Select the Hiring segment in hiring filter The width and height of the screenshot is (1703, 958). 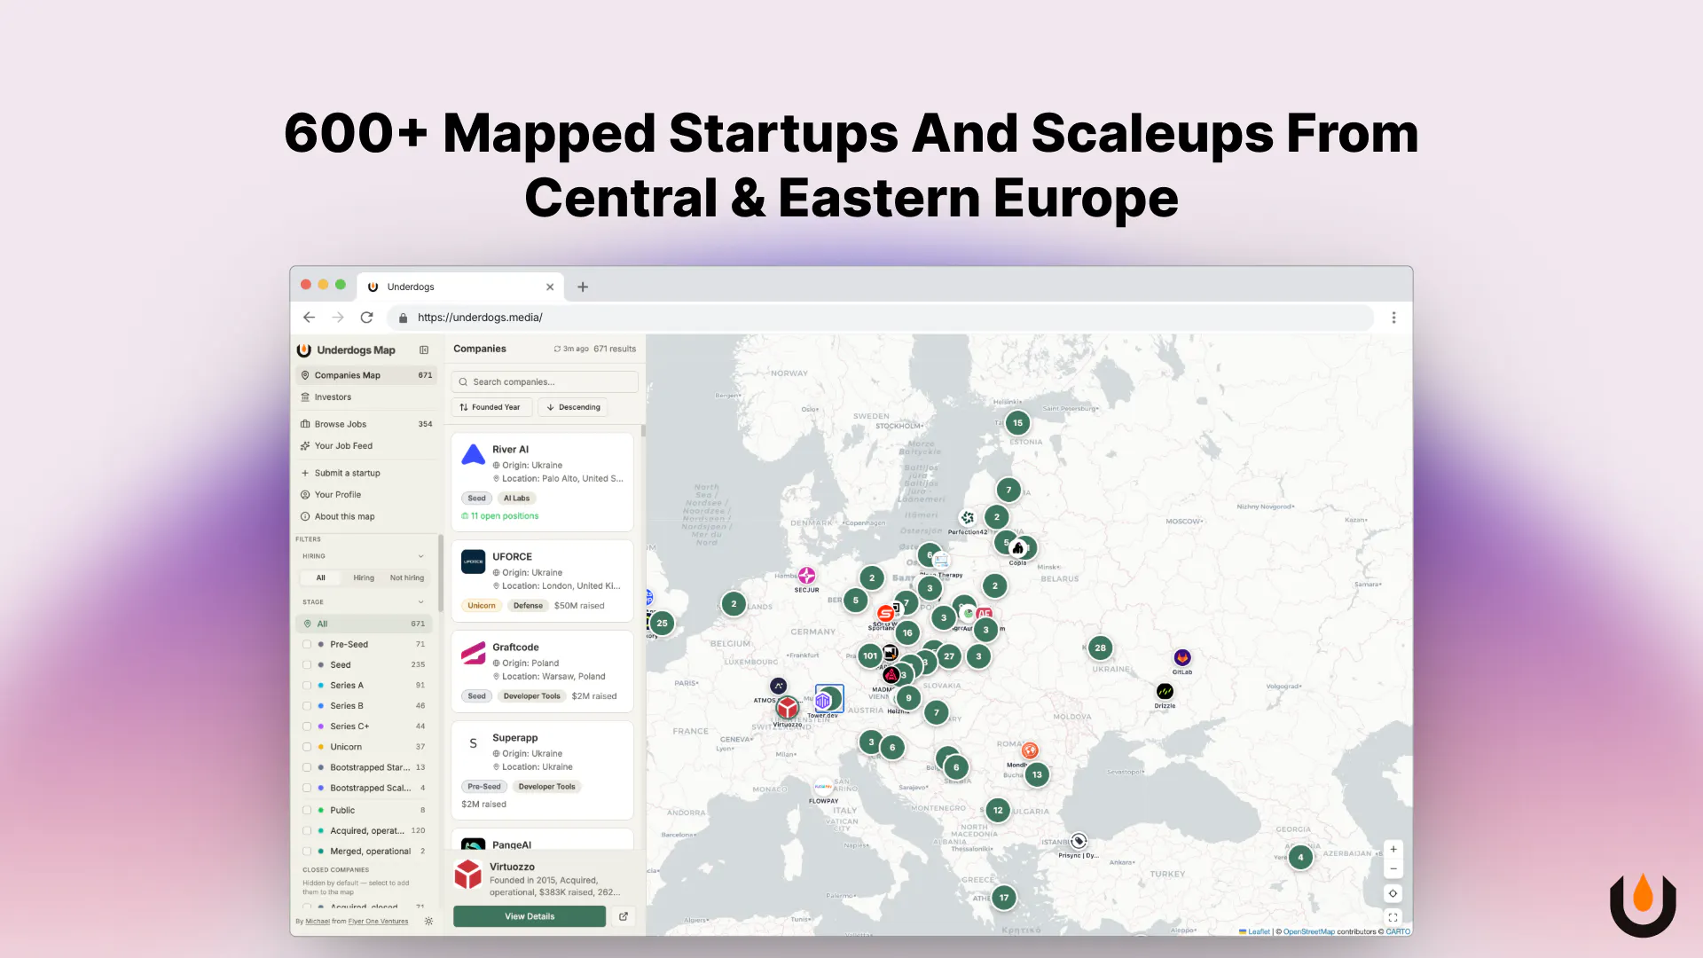click(x=364, y=578)
